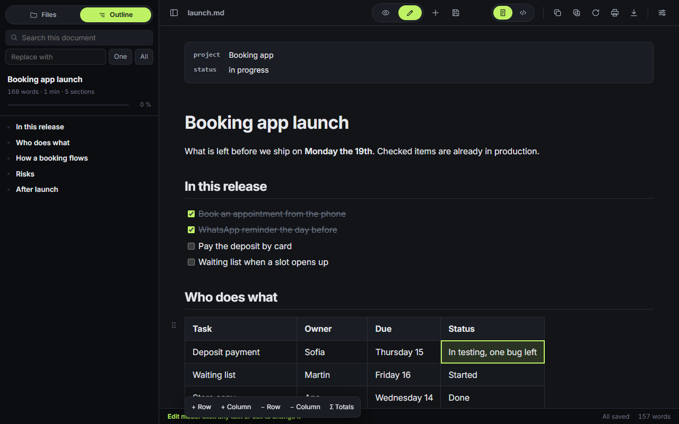Screen dimensions: 679x424
Task: Toggle the sidebar panel icon
Action: (x=174, y=13)
